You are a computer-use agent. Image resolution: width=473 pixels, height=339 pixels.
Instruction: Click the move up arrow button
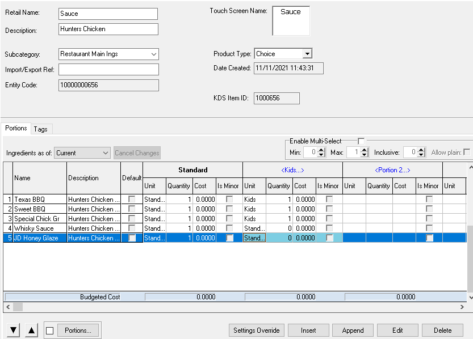click(32, 330)
